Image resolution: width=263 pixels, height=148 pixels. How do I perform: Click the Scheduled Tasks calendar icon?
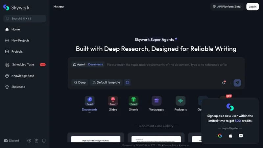pyautogui.click(x=7, y=64)
